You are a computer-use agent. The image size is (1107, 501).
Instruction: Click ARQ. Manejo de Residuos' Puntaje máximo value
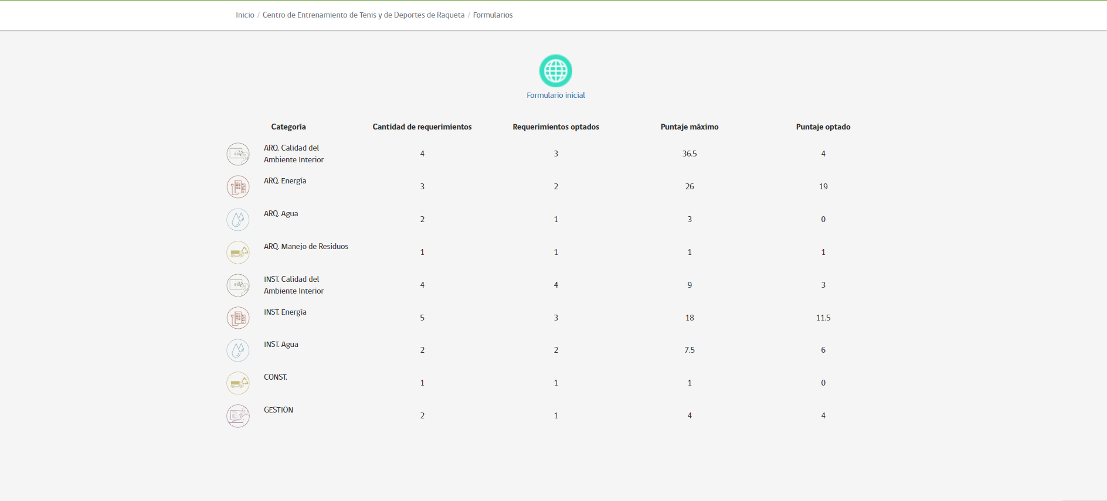click(x=690, y=252)
